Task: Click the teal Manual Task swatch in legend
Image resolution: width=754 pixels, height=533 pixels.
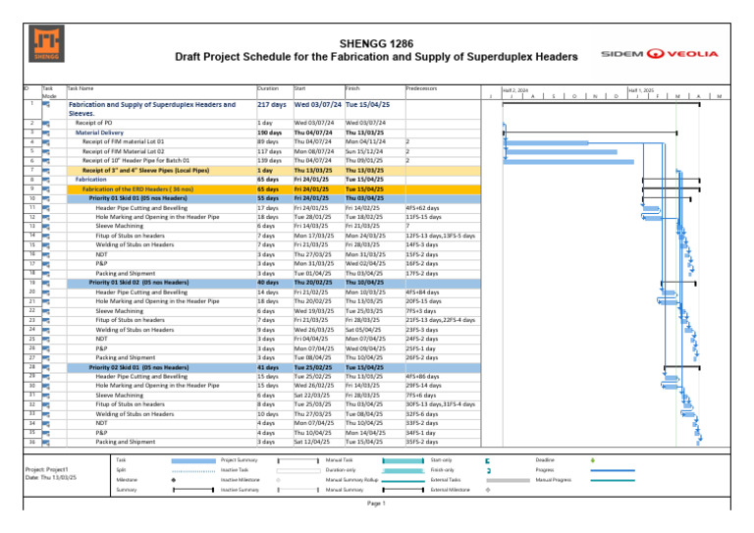Action: [403, 461]
